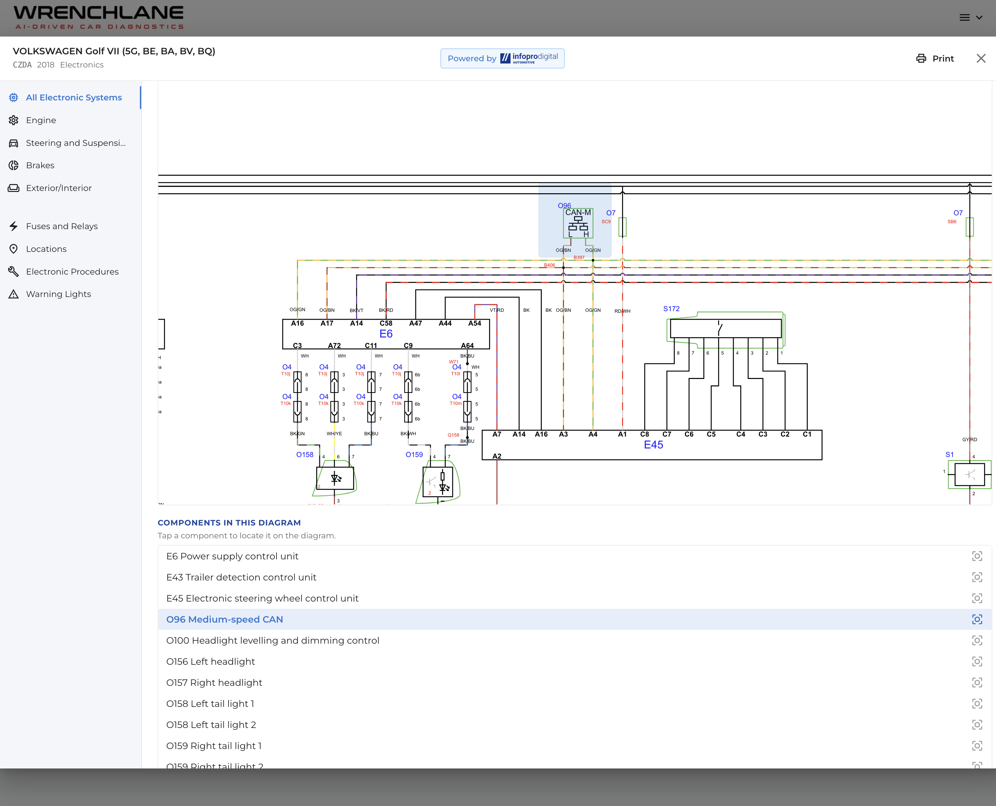
Task: Click the Print button label
Action: 943,59
